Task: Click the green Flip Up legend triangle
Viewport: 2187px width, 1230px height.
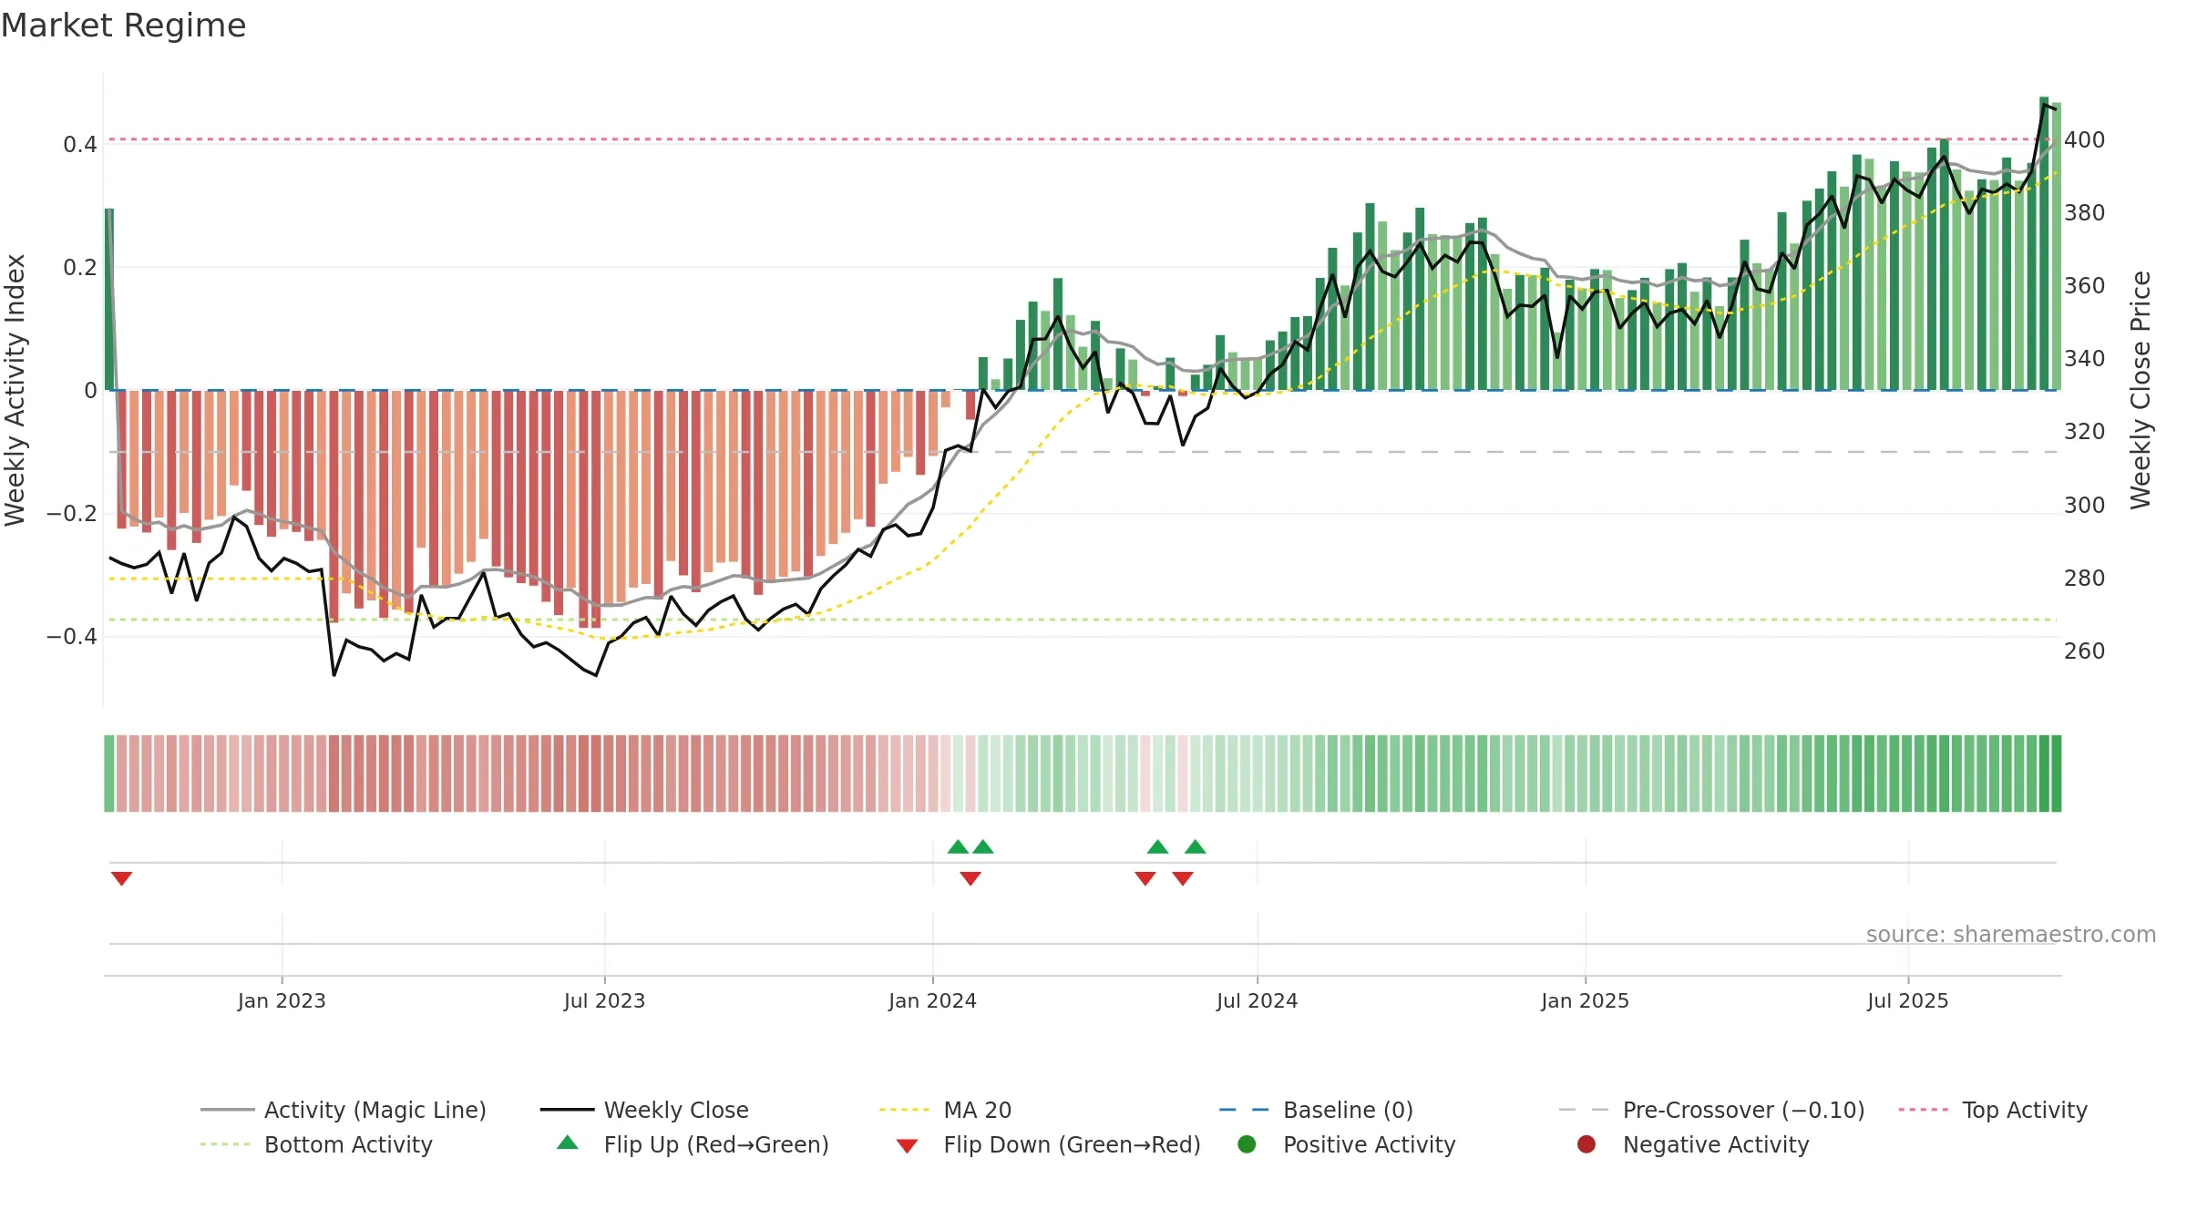Action: (568, 1143)
